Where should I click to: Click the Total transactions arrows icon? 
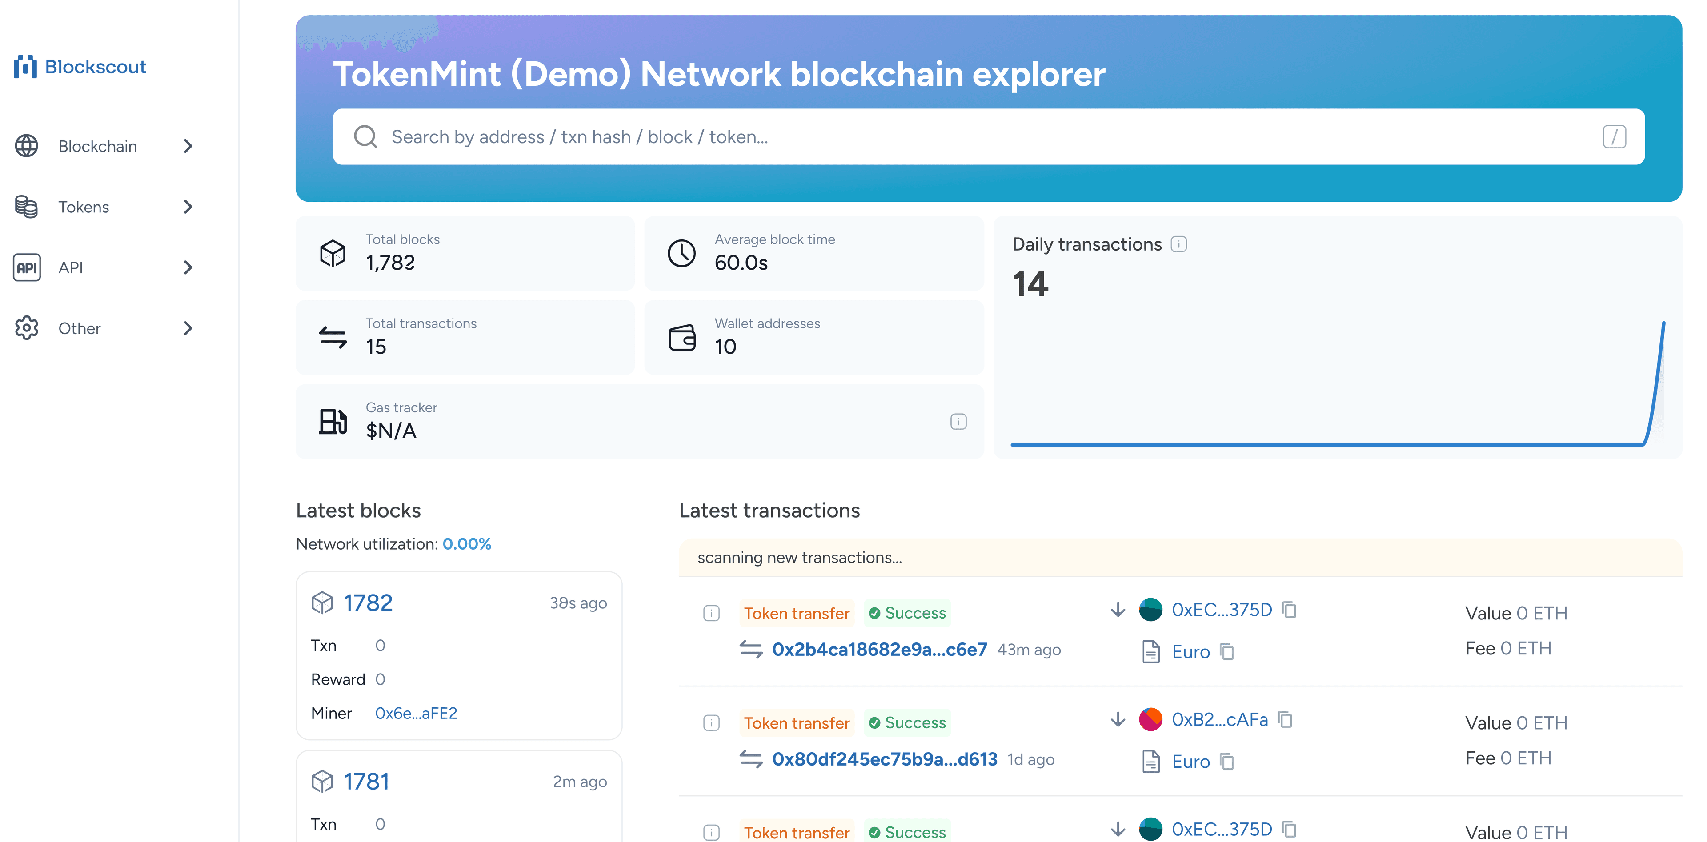333,337
